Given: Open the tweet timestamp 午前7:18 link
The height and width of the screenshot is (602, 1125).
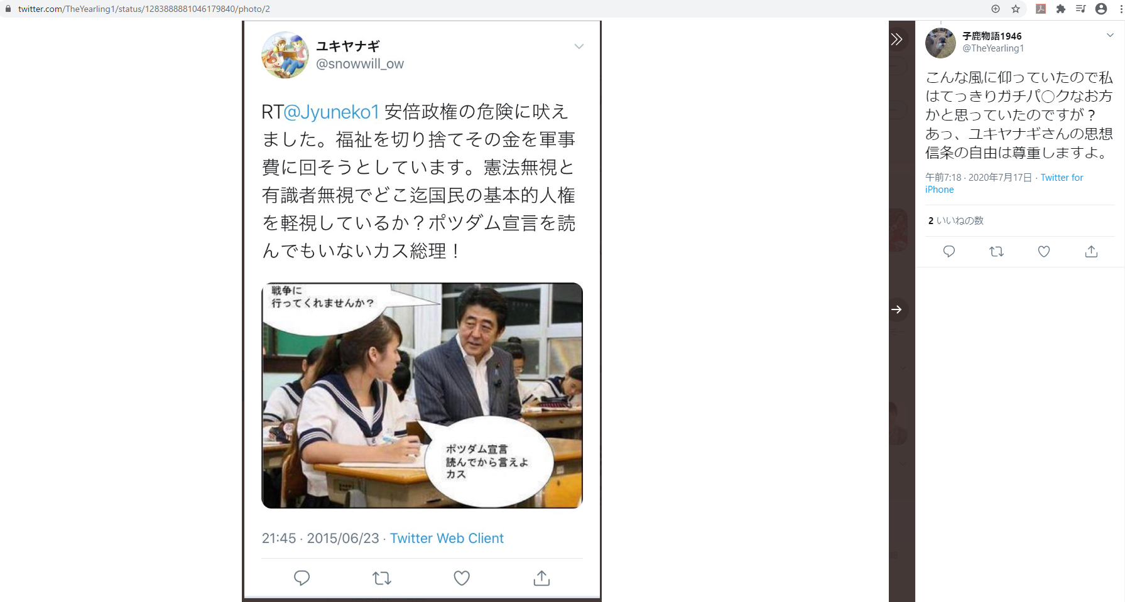Looking at the screenshot, I should tap(978, 178).
